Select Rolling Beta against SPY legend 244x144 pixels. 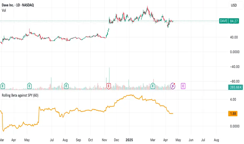(20, 95)
